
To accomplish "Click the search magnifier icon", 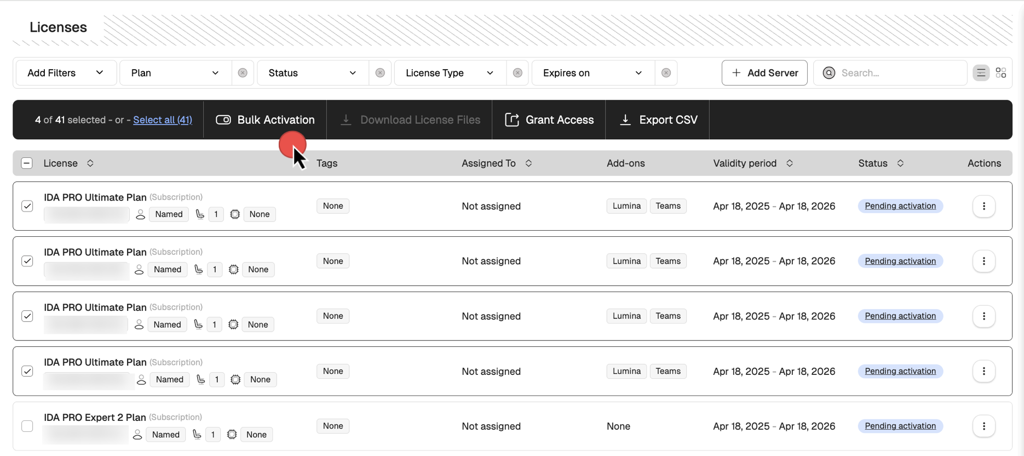I will [x=829, y=73].
